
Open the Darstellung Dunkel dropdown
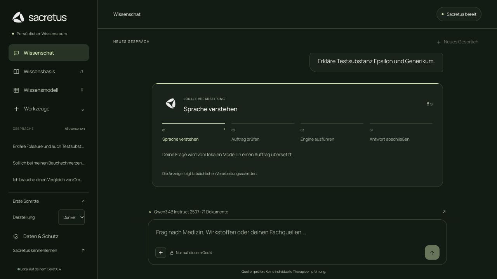coord(71,217)
